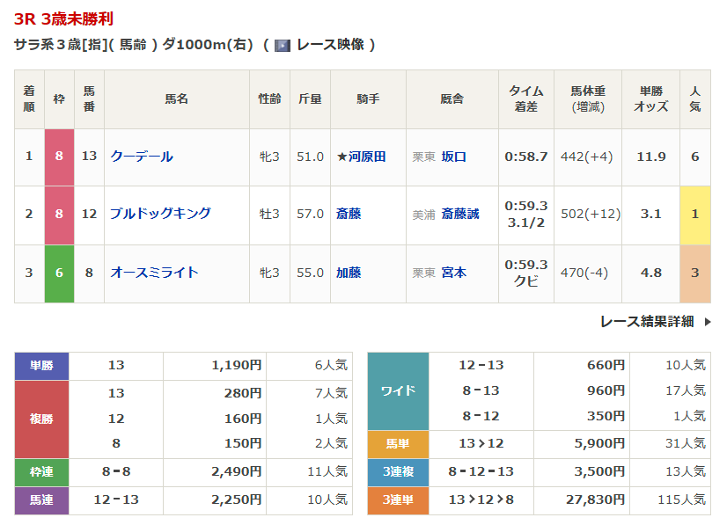Image resolution: width=727 pixels, height=525 pixels.
Task: Click the race video play icon
Action: click(283, 45)
